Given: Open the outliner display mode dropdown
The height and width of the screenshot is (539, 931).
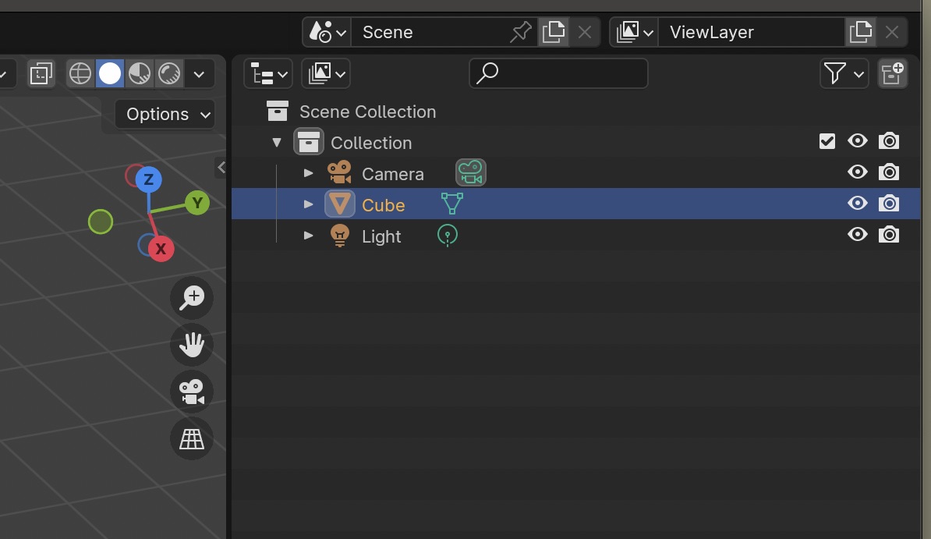Looking at the screenshot, I should coord(326,73).
